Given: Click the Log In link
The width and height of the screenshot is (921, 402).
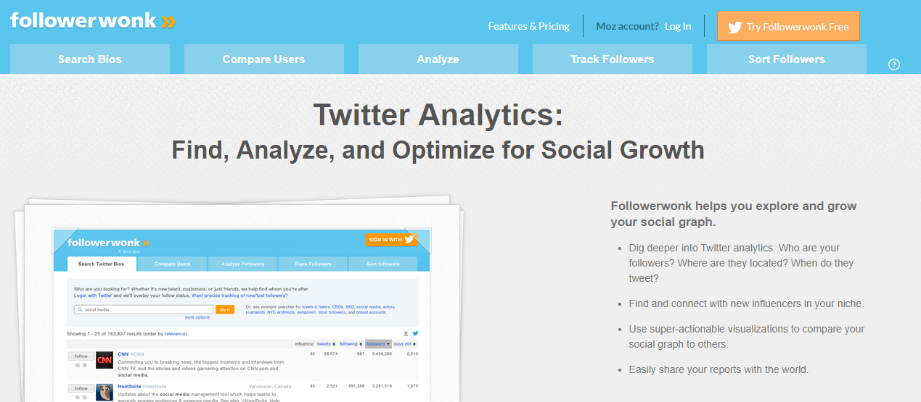Looking at the screenshot, I should (x=678, y=26).
